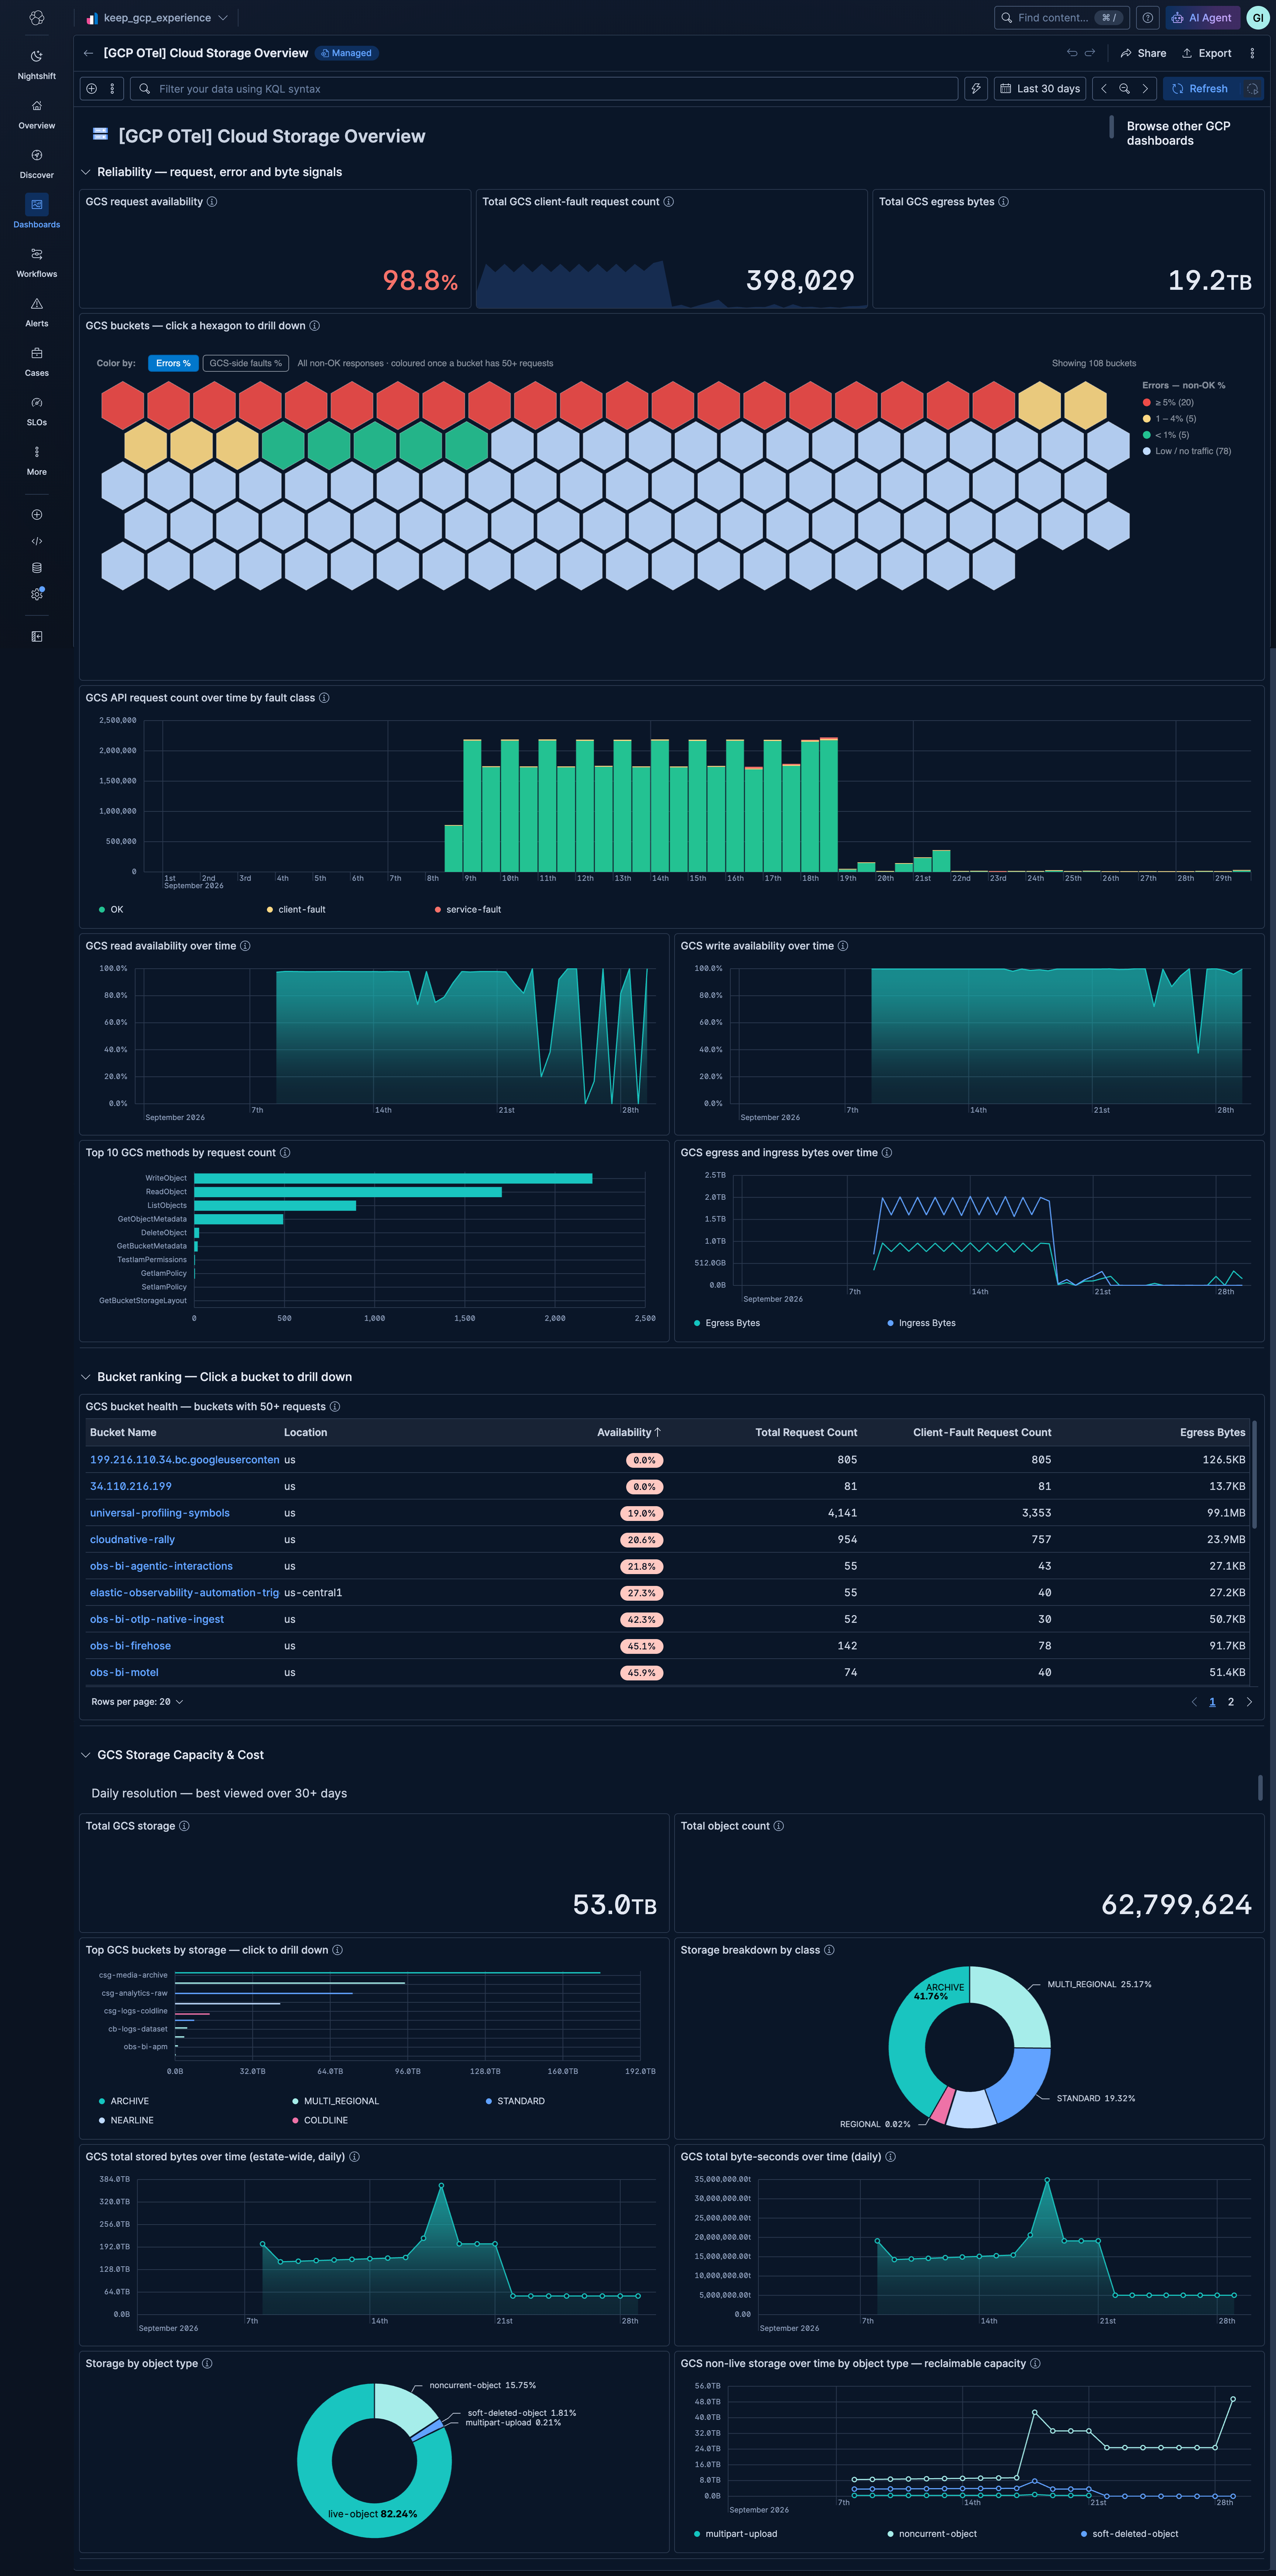Image resolution: width=1276 pixels, height=2576 pixels.
Task: Open SLOs from the sidebar
Action: click(x=36, y=411)
